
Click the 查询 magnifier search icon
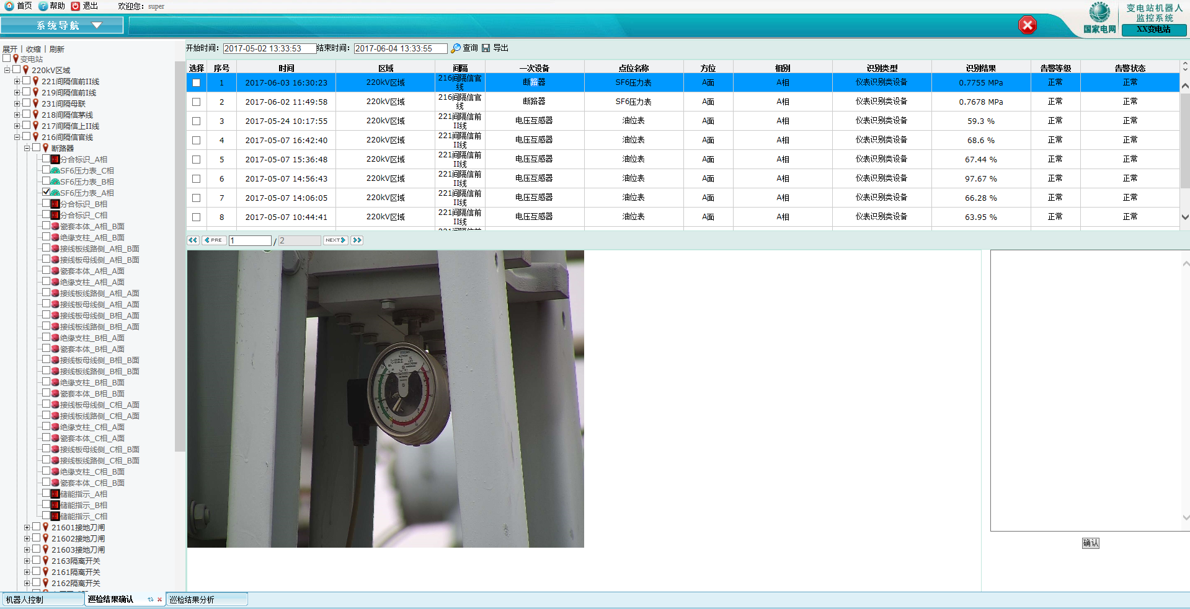tap(456, 48)
